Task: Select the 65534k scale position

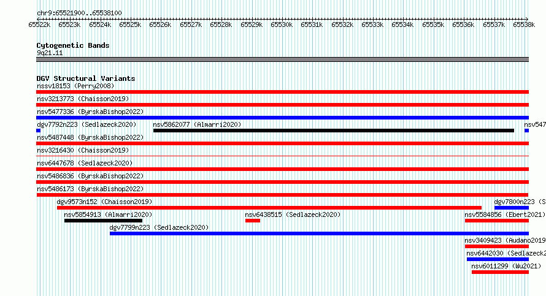Action: (x=402, y=25)
